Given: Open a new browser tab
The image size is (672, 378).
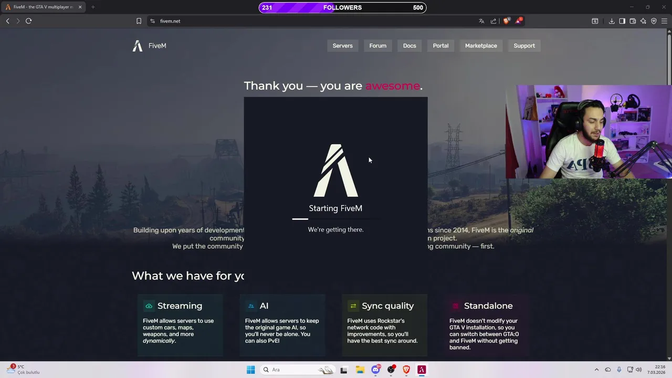Looking at the screenshot, I should [93, 7].
